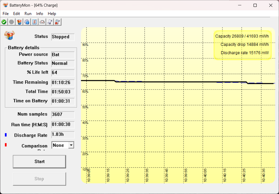Click the Capacity 26809 / 41693 mWh text
Screen dimensions: 279x194
(242, 36)
